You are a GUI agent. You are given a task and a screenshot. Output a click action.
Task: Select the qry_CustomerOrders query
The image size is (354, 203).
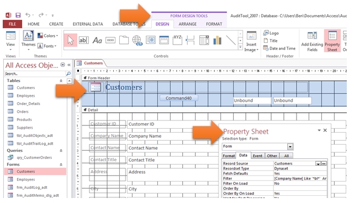coord(34,157)
